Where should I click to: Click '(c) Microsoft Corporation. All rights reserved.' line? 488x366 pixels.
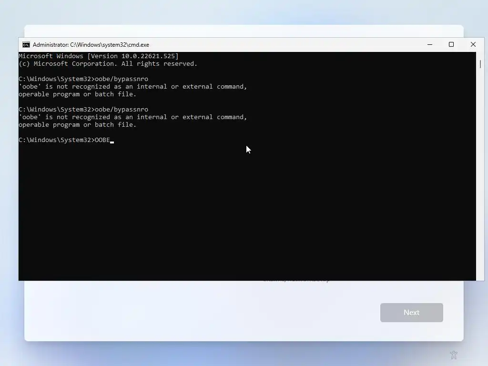[x=108, y=64]
